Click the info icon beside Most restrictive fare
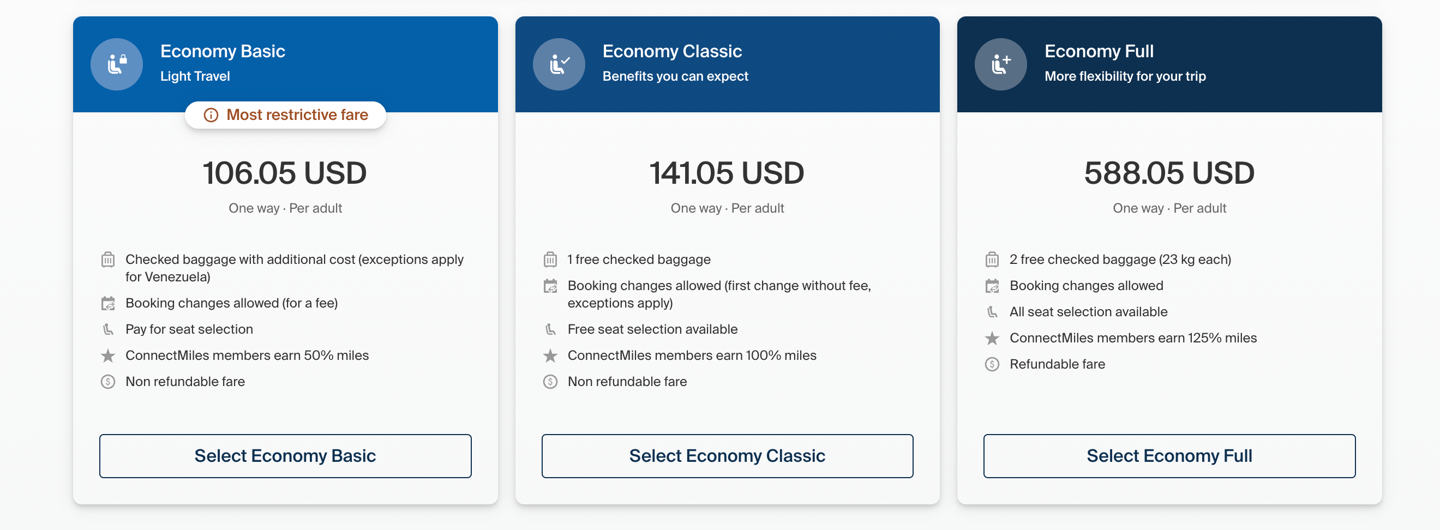 (211, 115)
